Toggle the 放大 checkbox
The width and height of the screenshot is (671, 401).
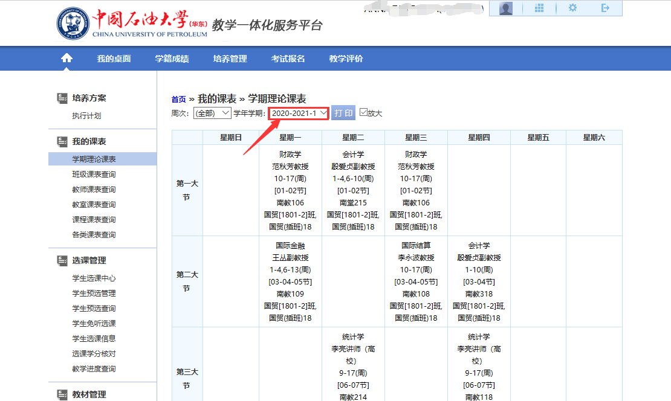click(363, 112)
